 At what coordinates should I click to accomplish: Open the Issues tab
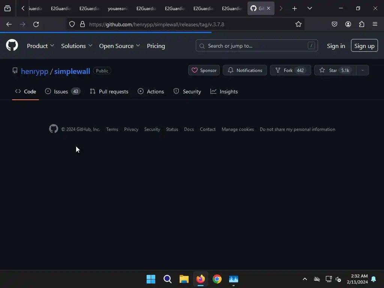(x=63, y=91)
